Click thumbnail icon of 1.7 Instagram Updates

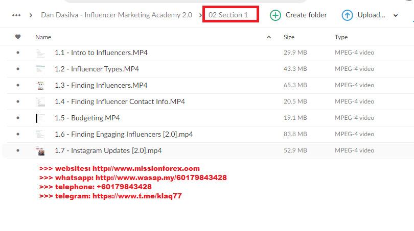pos(40,150)
